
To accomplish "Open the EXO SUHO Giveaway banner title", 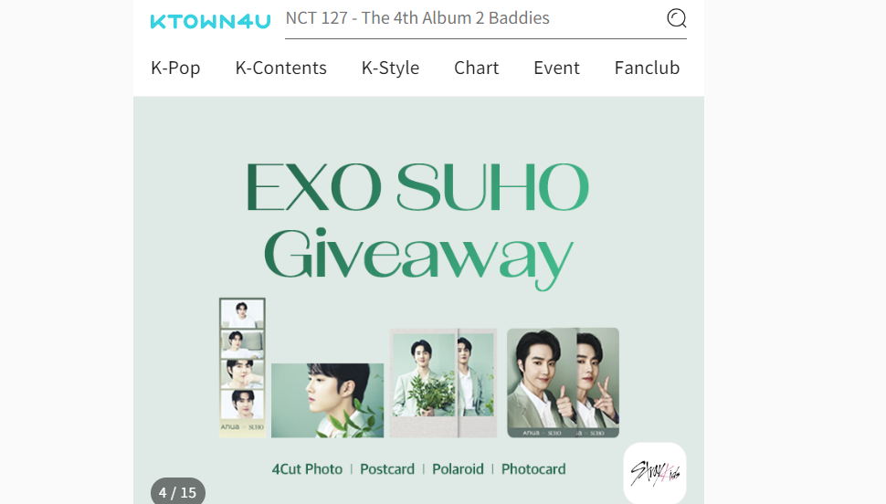I will point(417,225).
